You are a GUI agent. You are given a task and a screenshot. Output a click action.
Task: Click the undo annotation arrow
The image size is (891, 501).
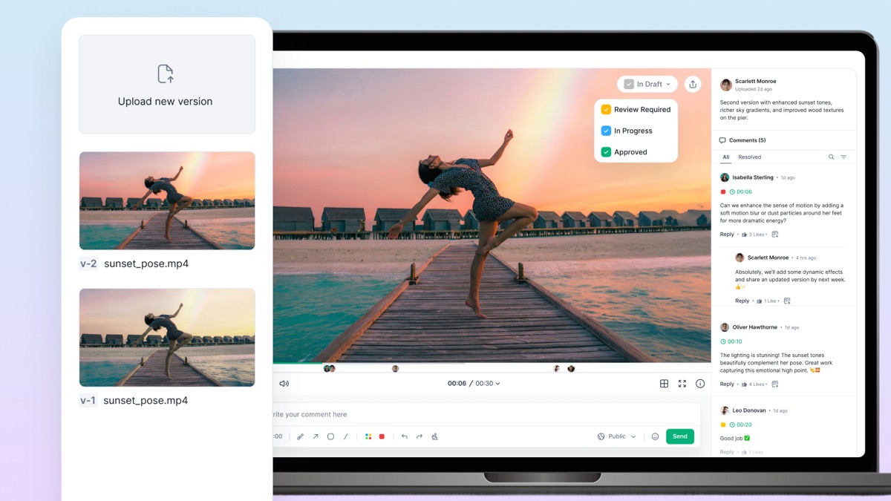(404, 436)
